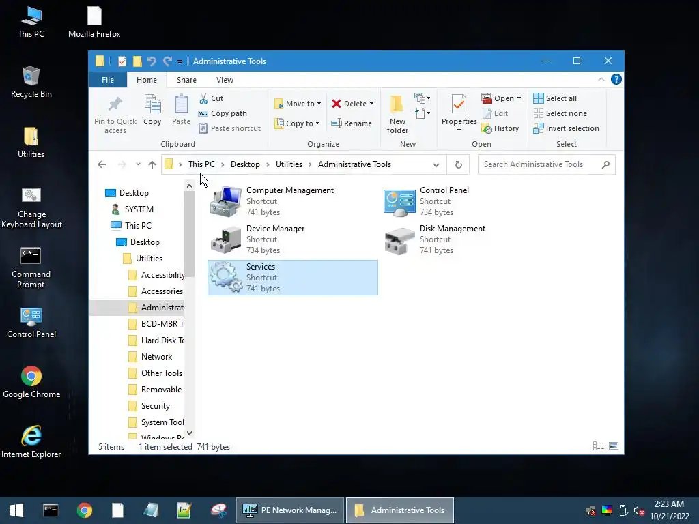Expand address bar history dropdown
The height and width of the screenshot is (524, 699).
[x=436, y=165]
